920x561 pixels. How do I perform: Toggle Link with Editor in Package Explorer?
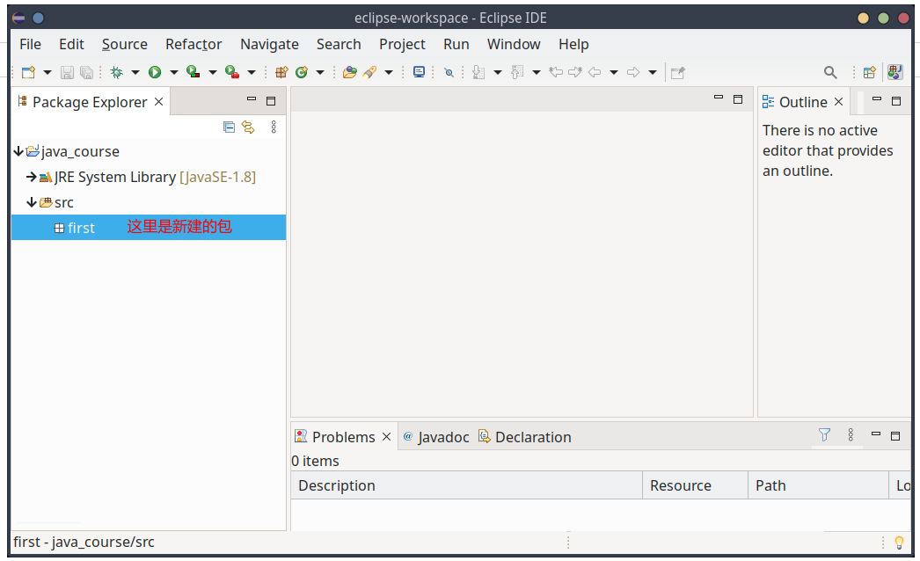point(249,127)
